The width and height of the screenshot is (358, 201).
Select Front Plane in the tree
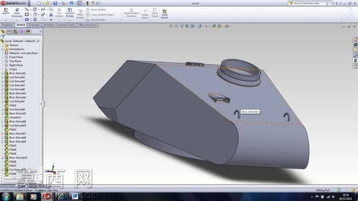coord(16,57)
